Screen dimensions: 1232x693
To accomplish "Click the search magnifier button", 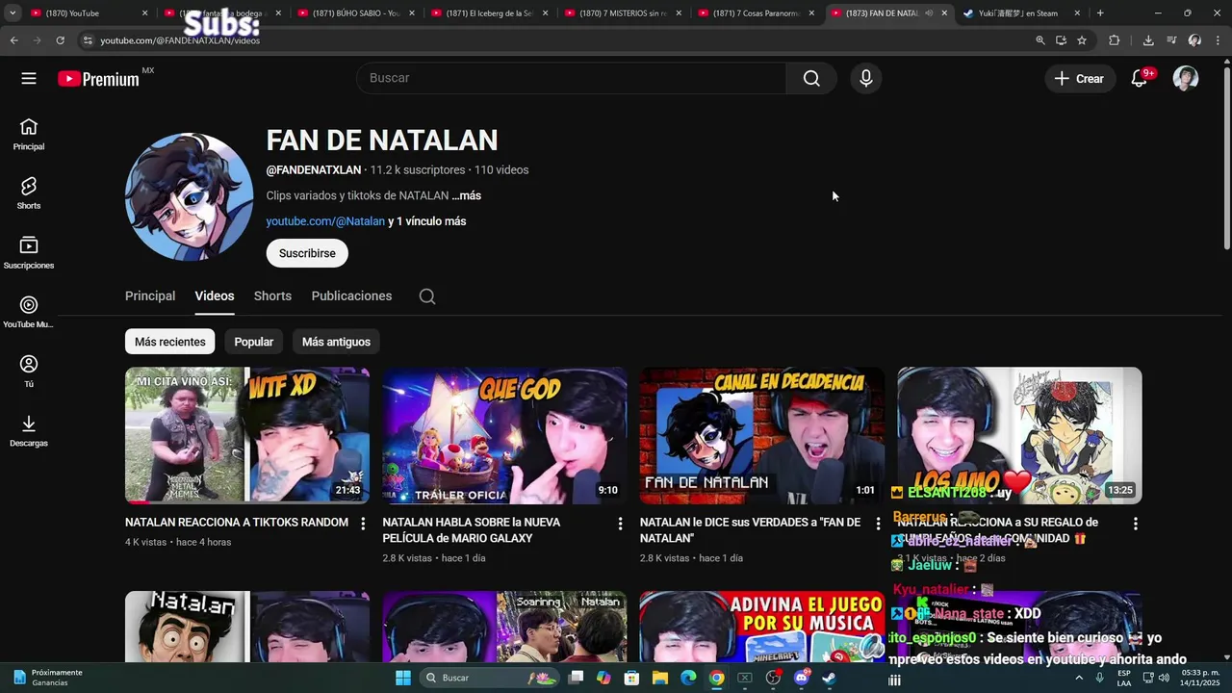I will tap(811, 78).
